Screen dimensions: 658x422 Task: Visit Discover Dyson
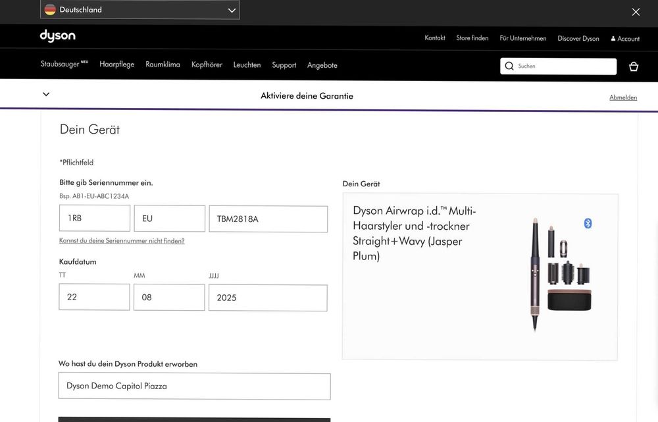[x=578, y=39]
